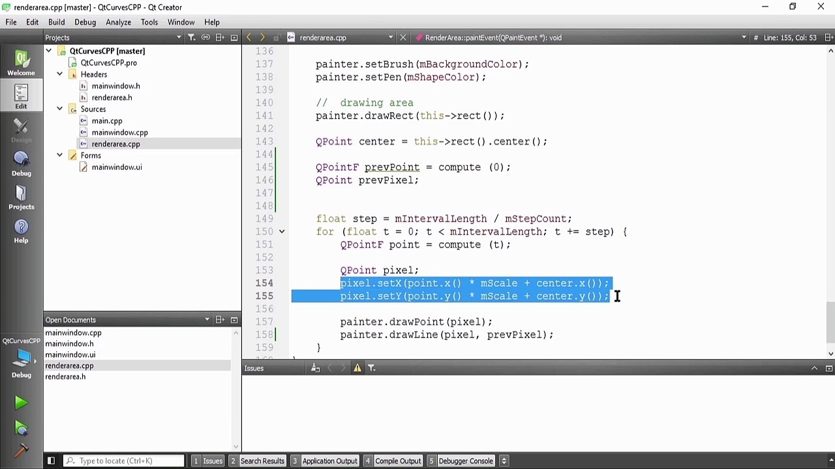Screen dimensions: 835x469
Task: Collapse the Headers folder
Action: [x=59, y=74]
